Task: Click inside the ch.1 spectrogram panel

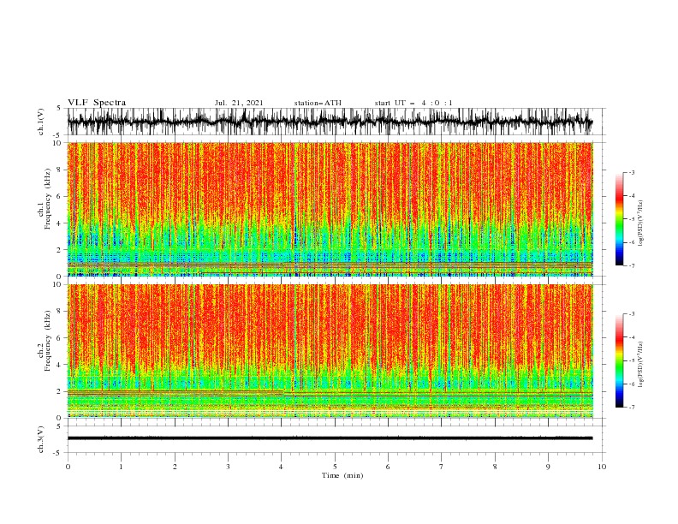Action: (x=330, y=209)
